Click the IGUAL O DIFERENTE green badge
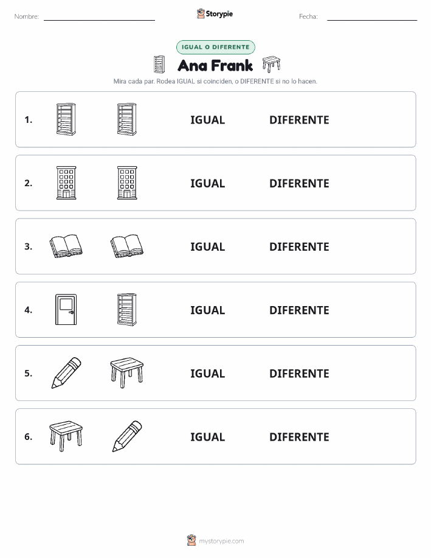 215,47
